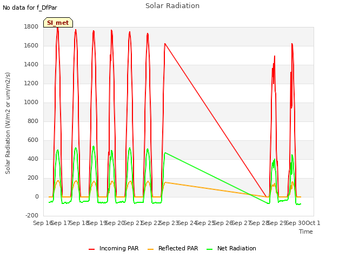Click the Oct 1 x-axis tick label
This screenshot has width=346, height=259.
pyautogui.click(x=312, y=223)
